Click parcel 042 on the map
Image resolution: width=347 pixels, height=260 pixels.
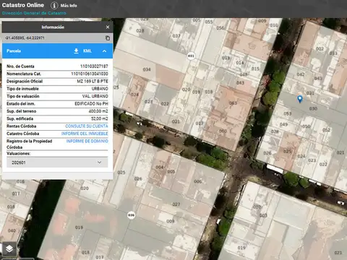click(x=301, y=74)
